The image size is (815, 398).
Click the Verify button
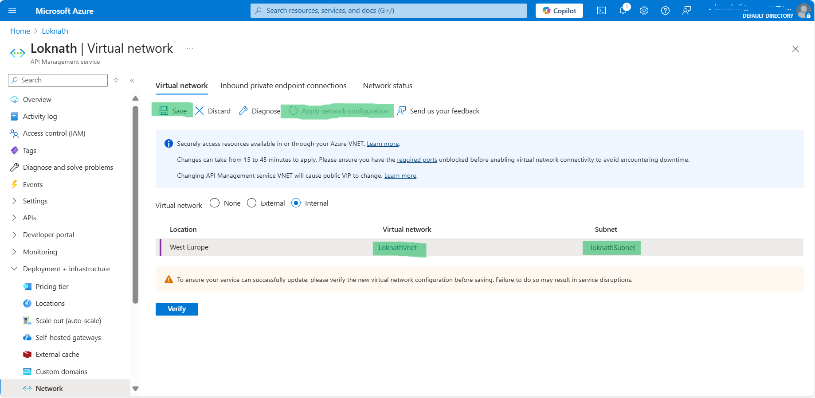(x=176, y=309)
